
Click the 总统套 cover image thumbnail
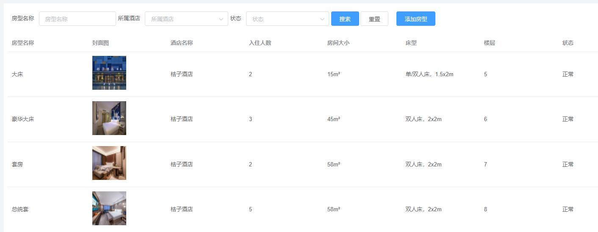[109, 208]
